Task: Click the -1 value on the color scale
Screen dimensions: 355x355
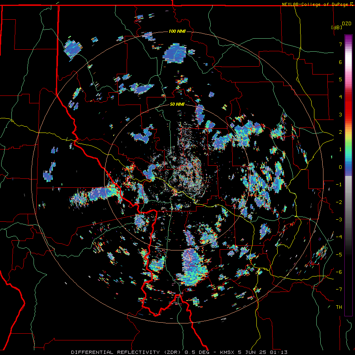Action: (x=339, y=185)
